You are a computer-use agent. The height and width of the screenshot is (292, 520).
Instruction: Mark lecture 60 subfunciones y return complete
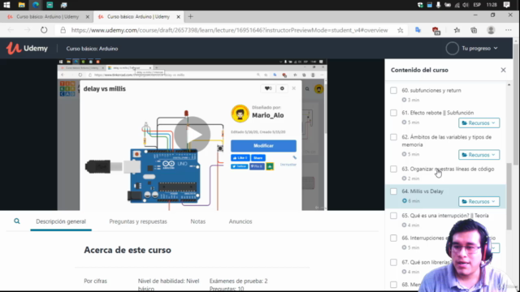(x=393, y=90)
